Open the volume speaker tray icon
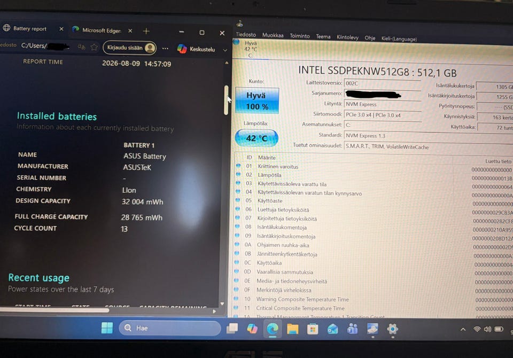The image size is (513, 358). point(487,329)
